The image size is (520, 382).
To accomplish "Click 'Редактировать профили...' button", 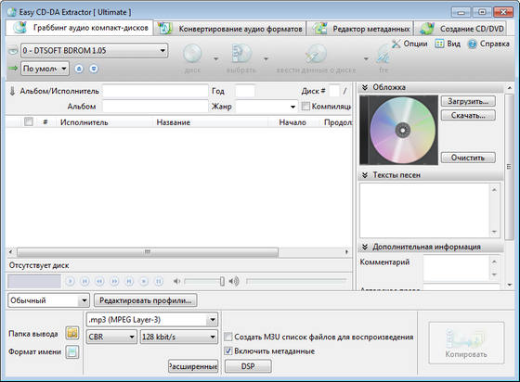I will (x=146, y=300).
